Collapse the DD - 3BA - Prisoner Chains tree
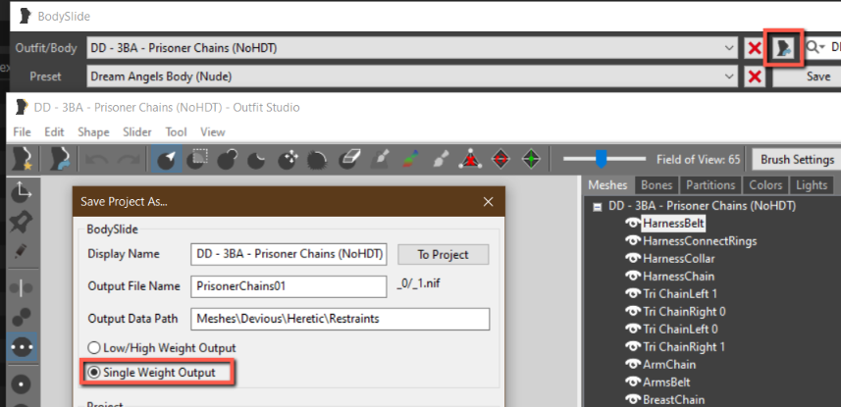The width and height of the screenshot is (841, 407). click(x=597, y=207)
